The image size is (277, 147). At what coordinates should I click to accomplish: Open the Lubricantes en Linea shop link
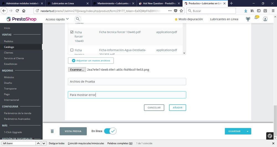coord(224,19)
